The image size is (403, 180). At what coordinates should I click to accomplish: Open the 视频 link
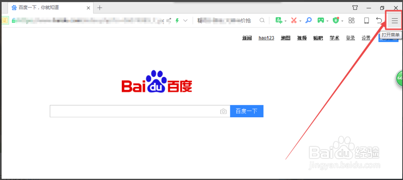click(x=302, y=38)
